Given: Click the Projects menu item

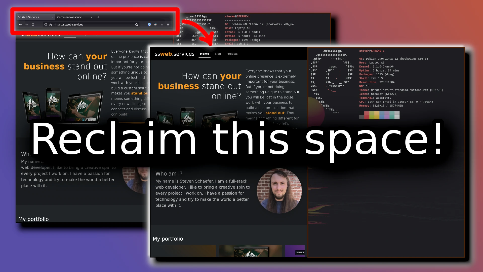Looking at the screenshot, I should coord(232,53).
